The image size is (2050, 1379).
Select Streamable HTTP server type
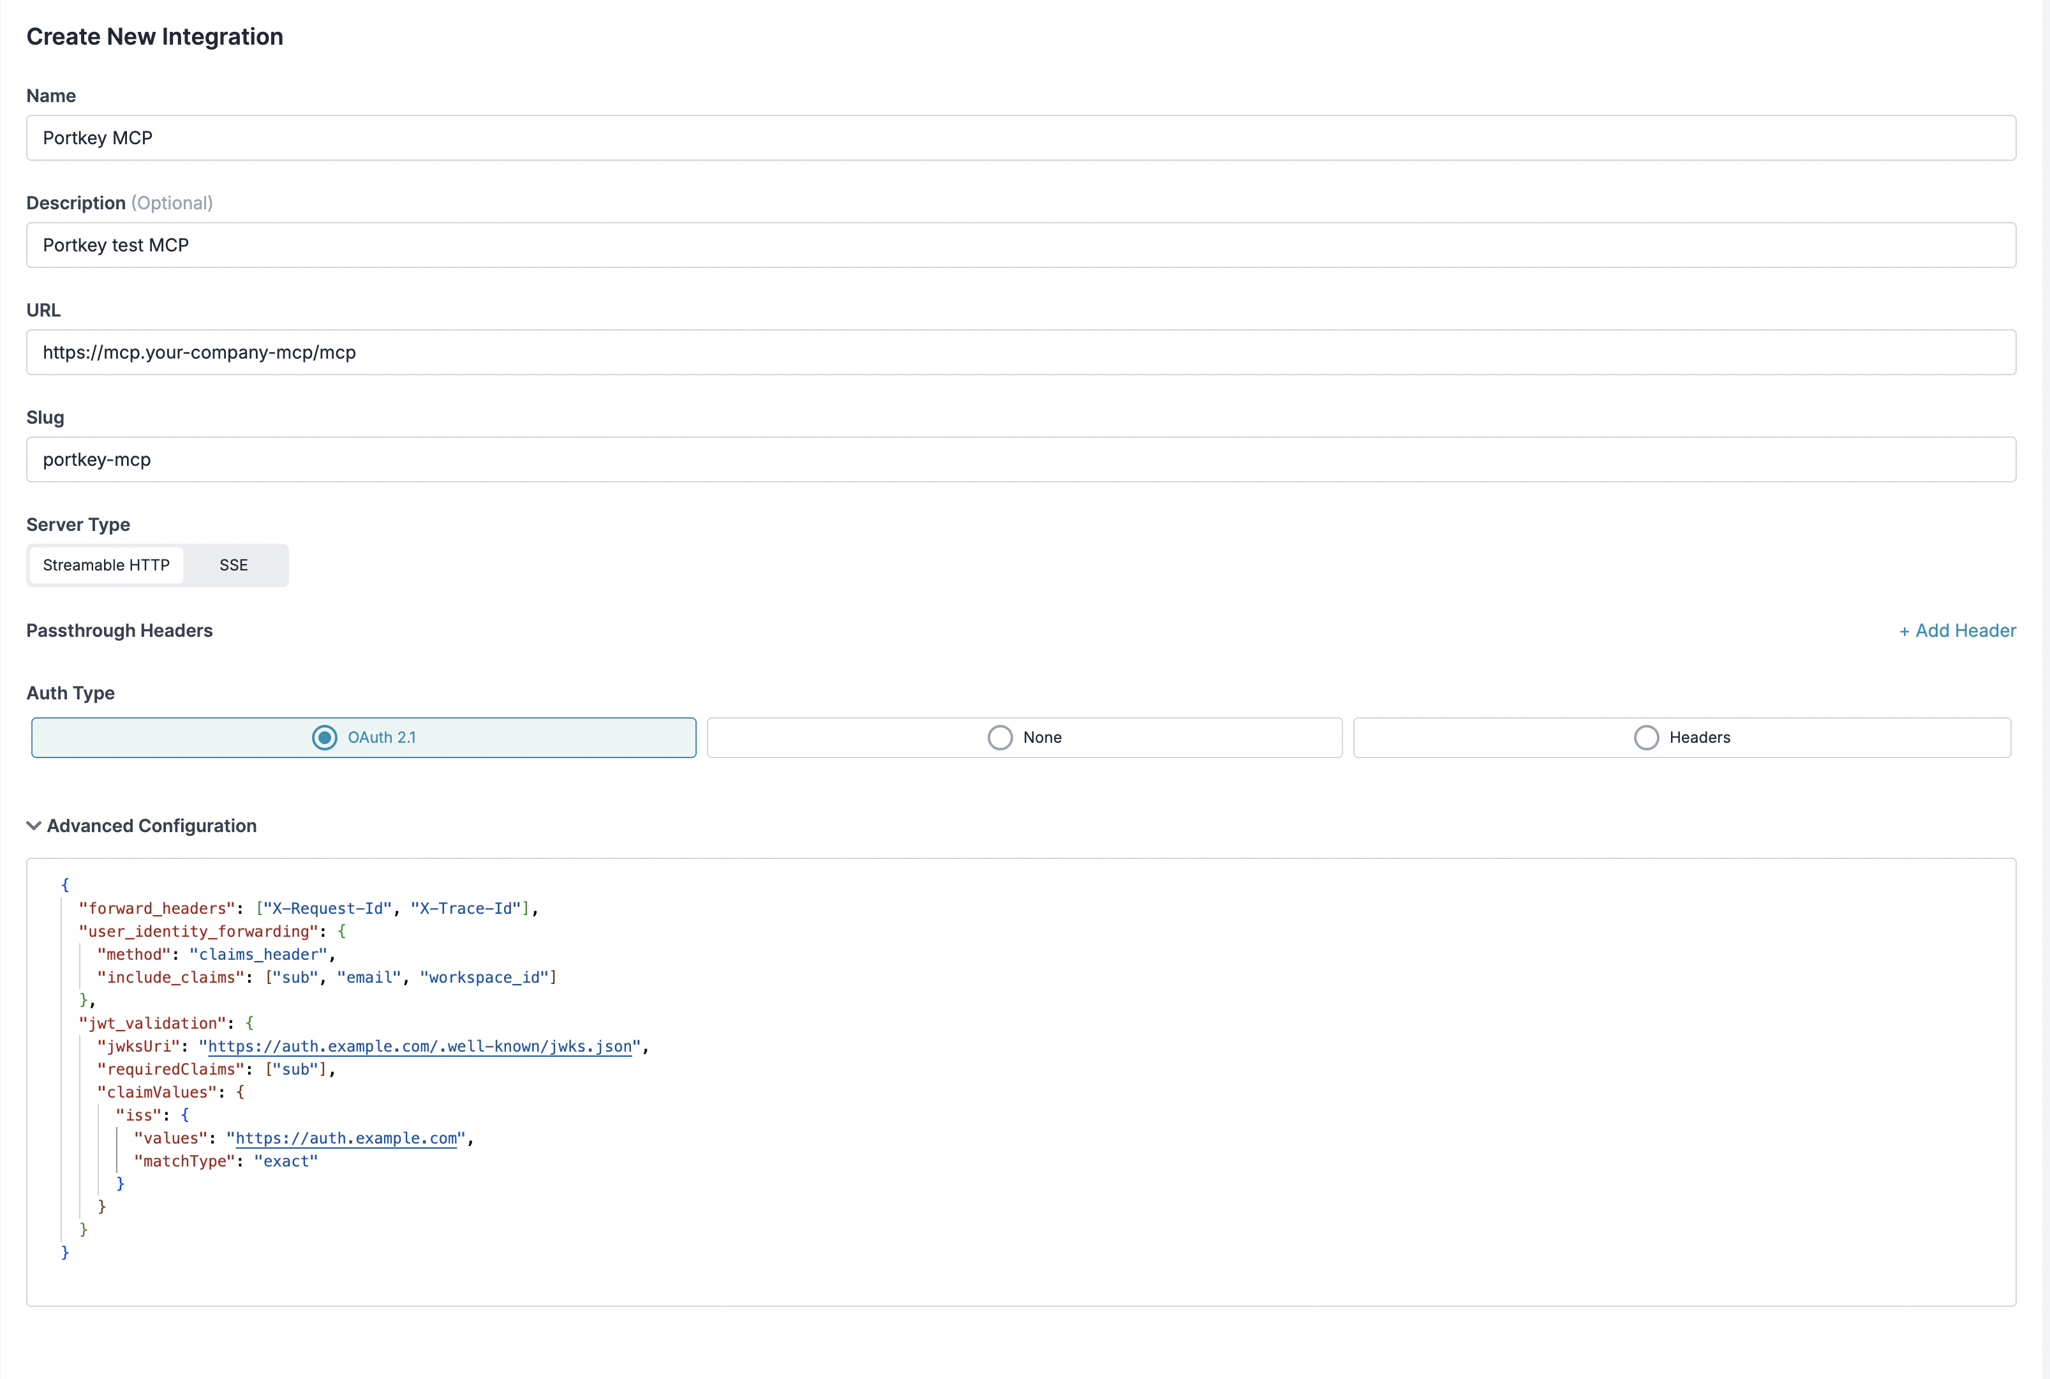(x=105, y=565)
